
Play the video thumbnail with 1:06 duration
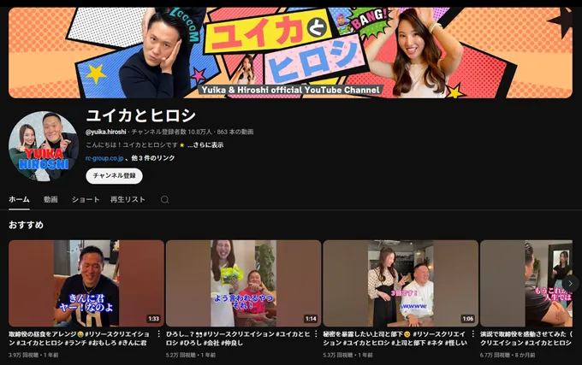point(401,283)
